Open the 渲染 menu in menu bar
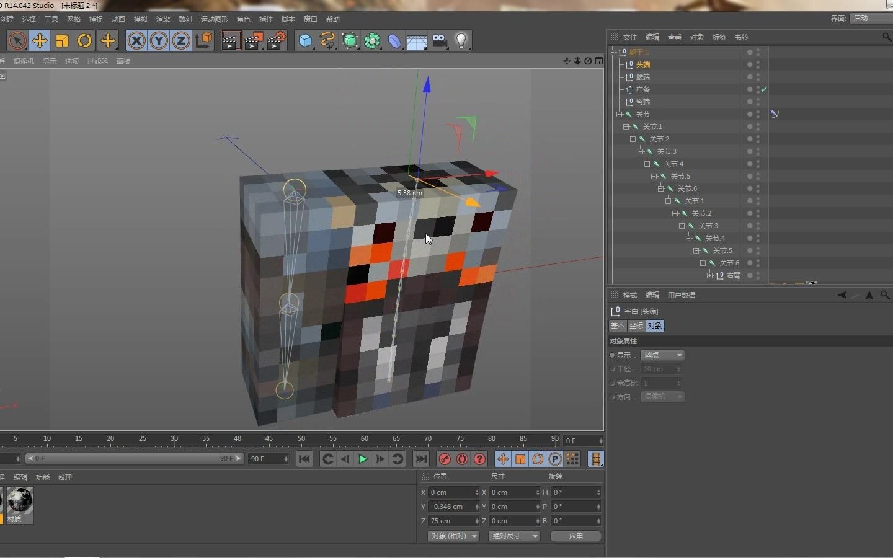893x558 pixels. tap(163, 19)
